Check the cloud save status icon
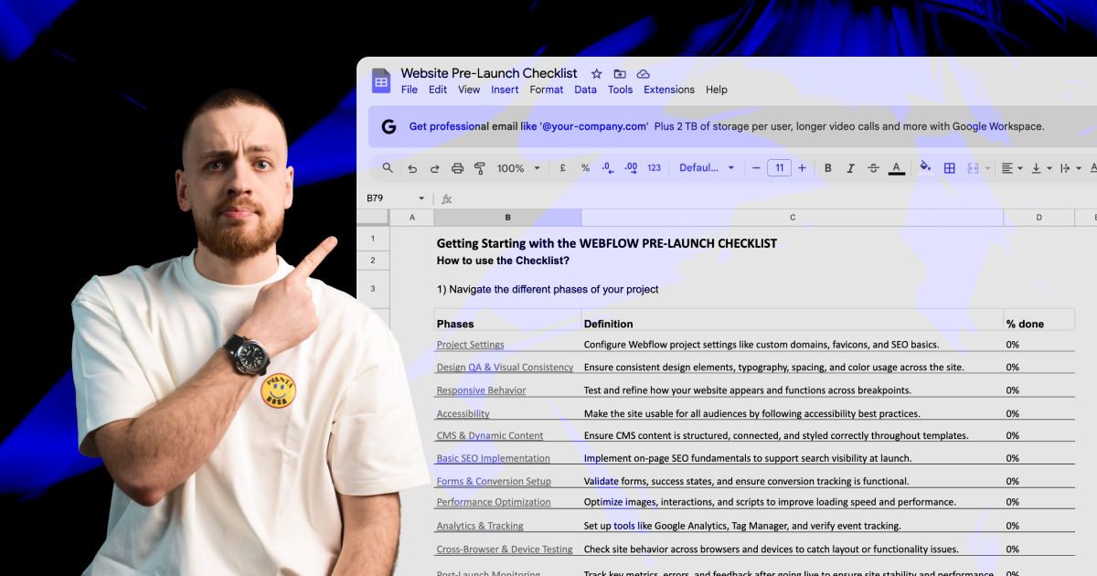Screen dimensions: 1097x576 tap(644, 74)
